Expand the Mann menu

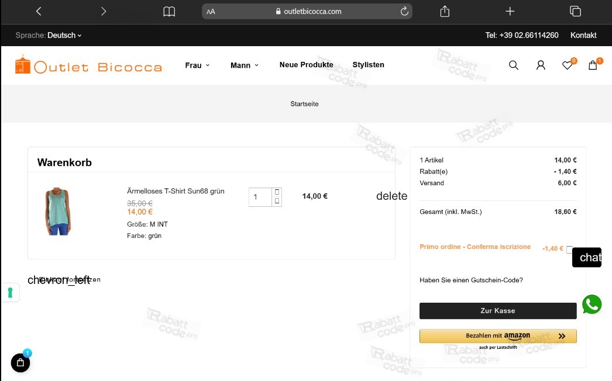[245, 65]
